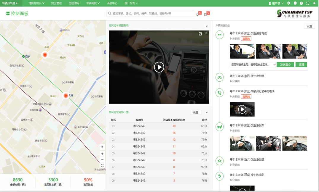Image resolution: width=319 pixels, height=192 pixels.
Task: Click the phone call event icon
Action: pyautogui.click(x=219, y=93)
